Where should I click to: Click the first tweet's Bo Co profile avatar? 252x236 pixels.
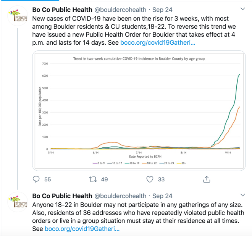point(18,16)
